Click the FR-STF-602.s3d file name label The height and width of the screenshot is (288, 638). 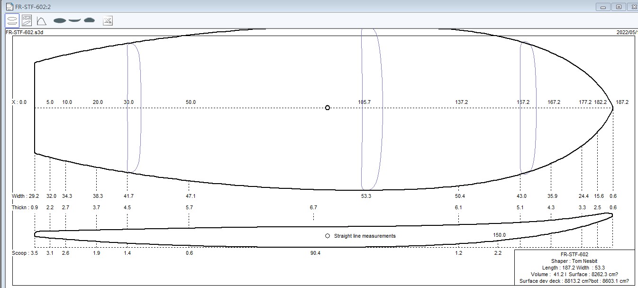[25, 32]
